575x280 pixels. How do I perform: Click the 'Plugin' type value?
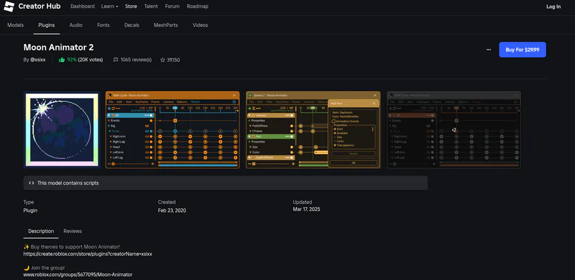(x=31, y=211)
